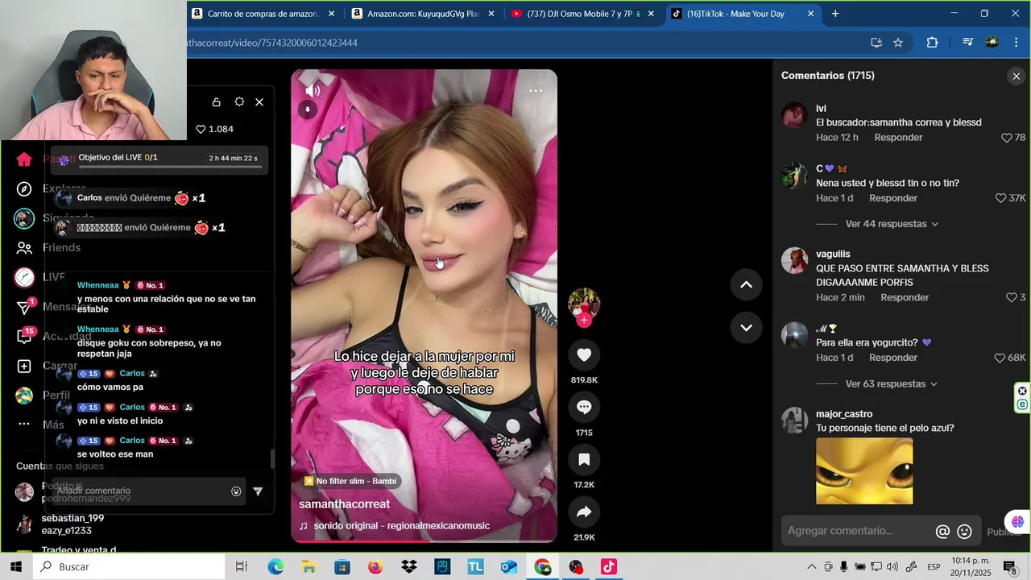The image size is (1031, 580).
Task: Follow creator with red plus badge
Action: tap(584, 321)
